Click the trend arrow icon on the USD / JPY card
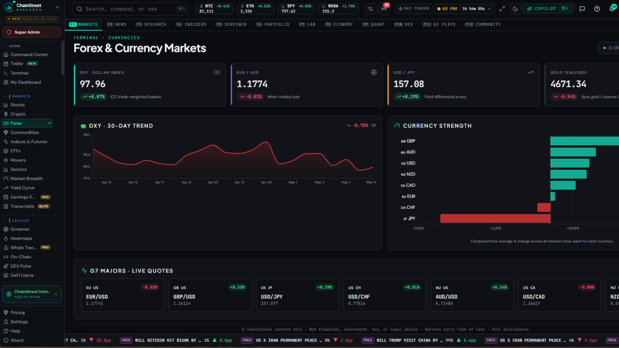This screenshot has width=619, height=348. [x=530, y=72]
